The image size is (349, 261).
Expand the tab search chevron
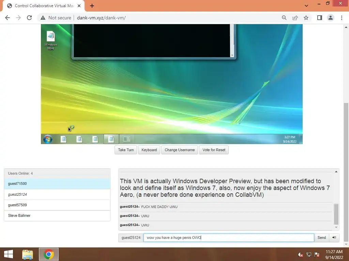tap(306, 6)
